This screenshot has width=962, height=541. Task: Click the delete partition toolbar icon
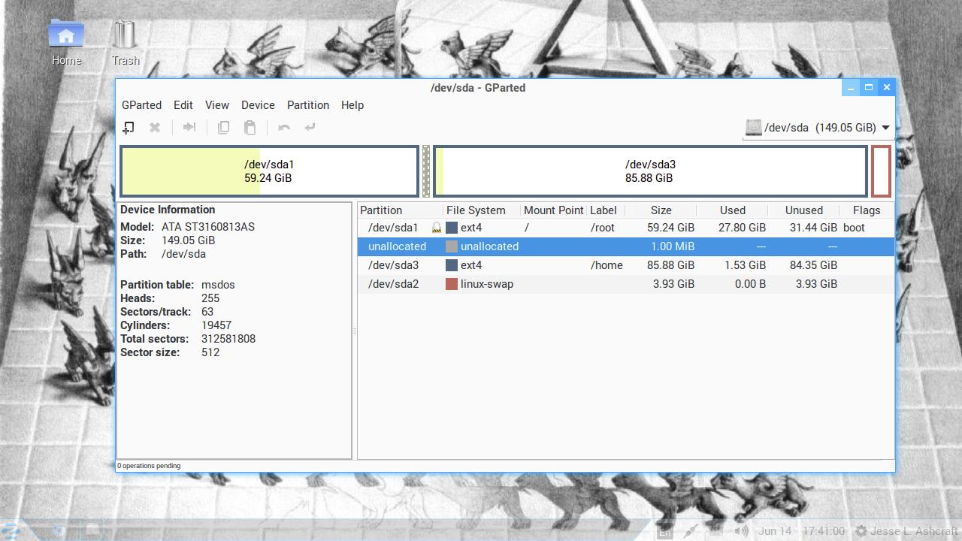tap(155, 128)
